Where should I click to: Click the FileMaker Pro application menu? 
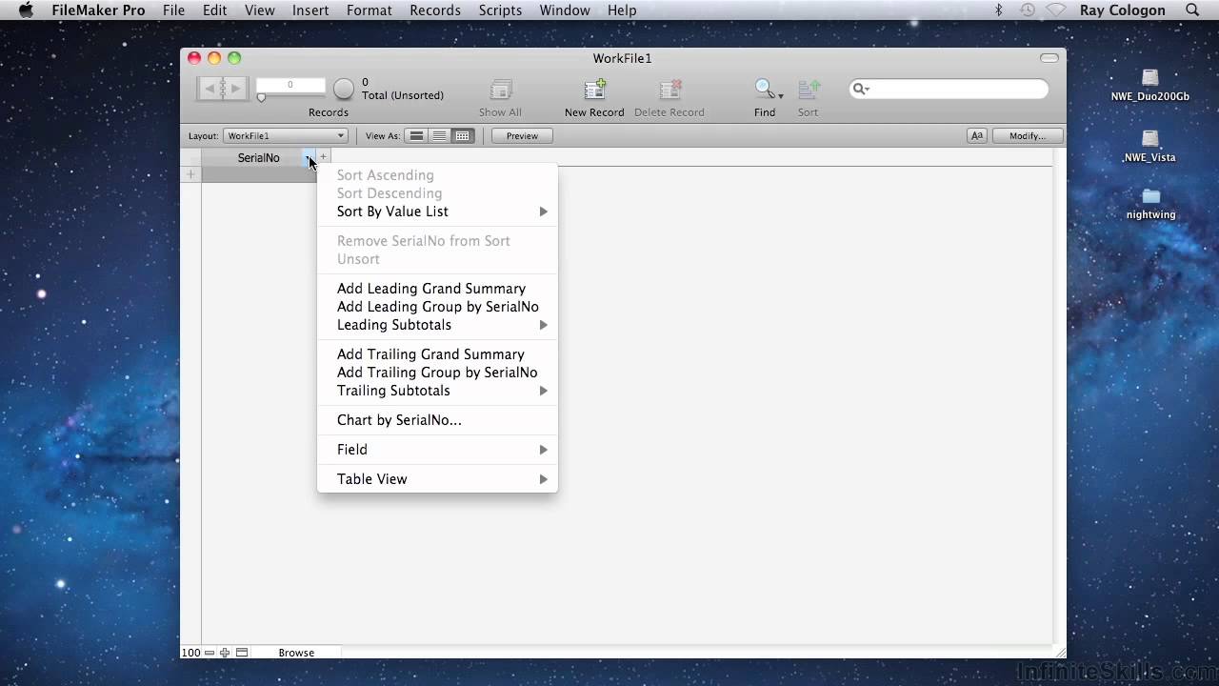click(x=99, y=10)
